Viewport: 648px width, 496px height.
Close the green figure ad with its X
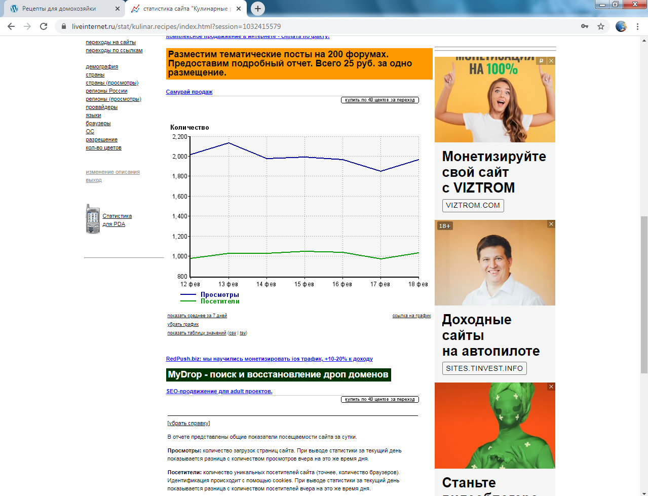click(x=551, y=387)
